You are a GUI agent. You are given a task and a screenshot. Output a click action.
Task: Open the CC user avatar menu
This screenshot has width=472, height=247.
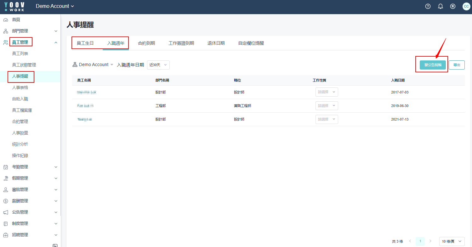tap(466, 6)
